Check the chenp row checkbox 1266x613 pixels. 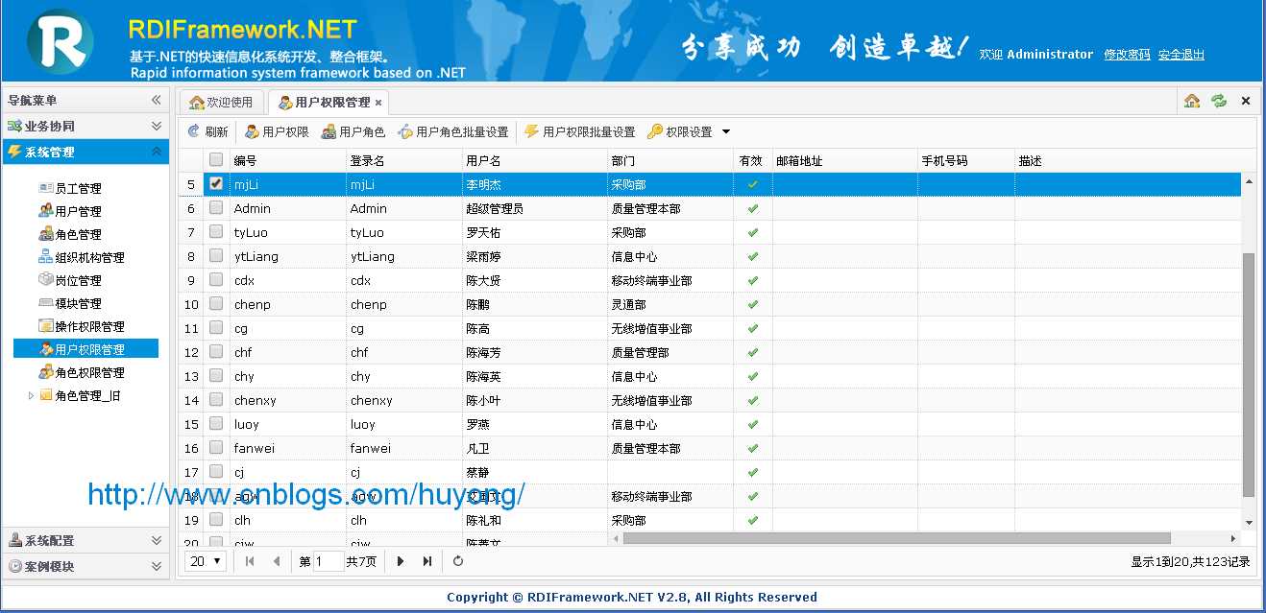(216, 304)
